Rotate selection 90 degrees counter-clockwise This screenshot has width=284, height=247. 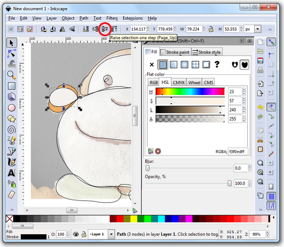(44, 29)
